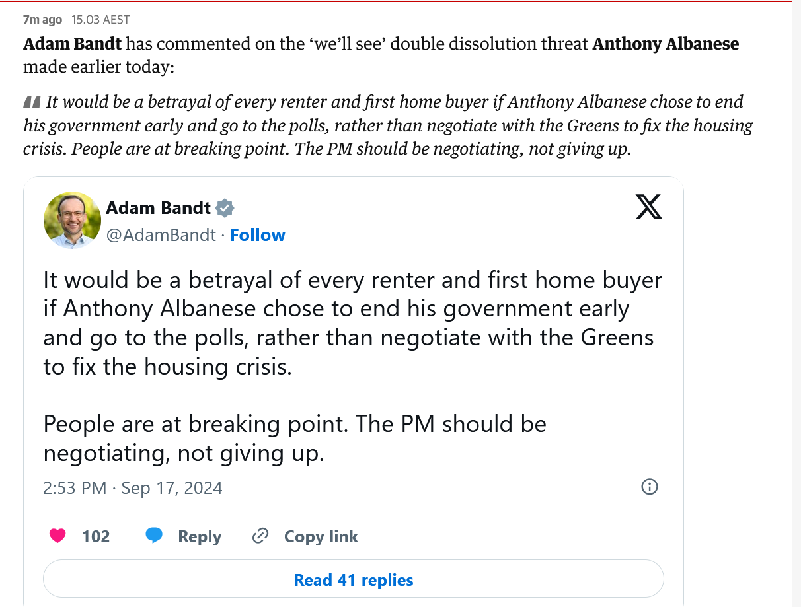
Task: Open the Read 41 replies button
Action: coord(354,580)
